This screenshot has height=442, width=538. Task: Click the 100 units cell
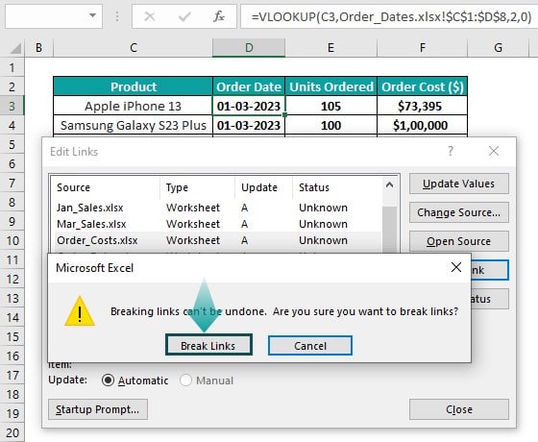331,125
